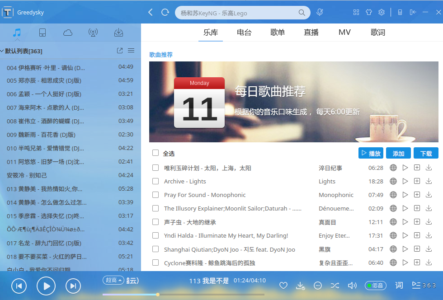Viewport: 443px width, 300px height.
Task: Open the apps grid icon
Action: (356, 12)
